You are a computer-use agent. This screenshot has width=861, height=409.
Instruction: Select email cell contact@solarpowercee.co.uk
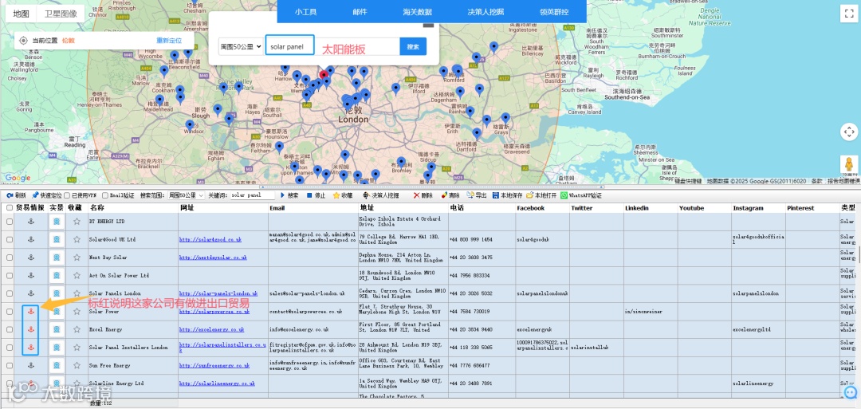pyautogui.click(x=313, y=312)
